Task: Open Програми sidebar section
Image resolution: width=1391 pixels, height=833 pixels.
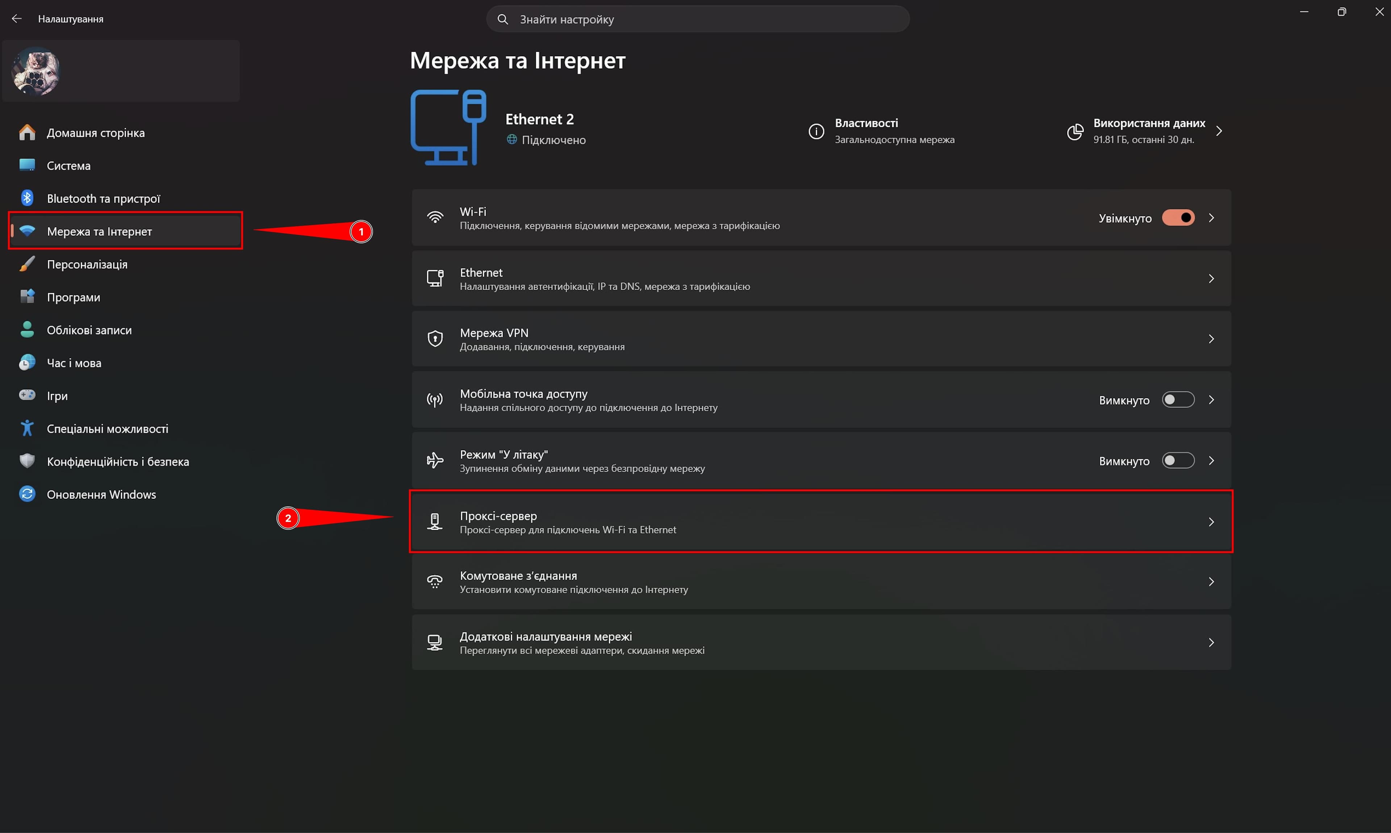Action: 125,297
